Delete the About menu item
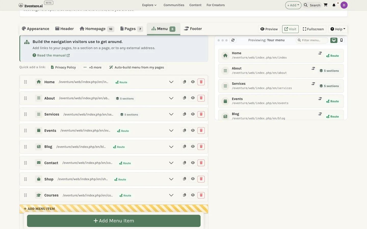 (201, 98)
